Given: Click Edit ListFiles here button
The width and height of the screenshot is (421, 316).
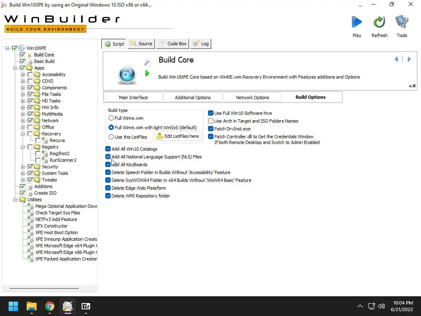Looking at the screenshot, I should click(178, 136).
